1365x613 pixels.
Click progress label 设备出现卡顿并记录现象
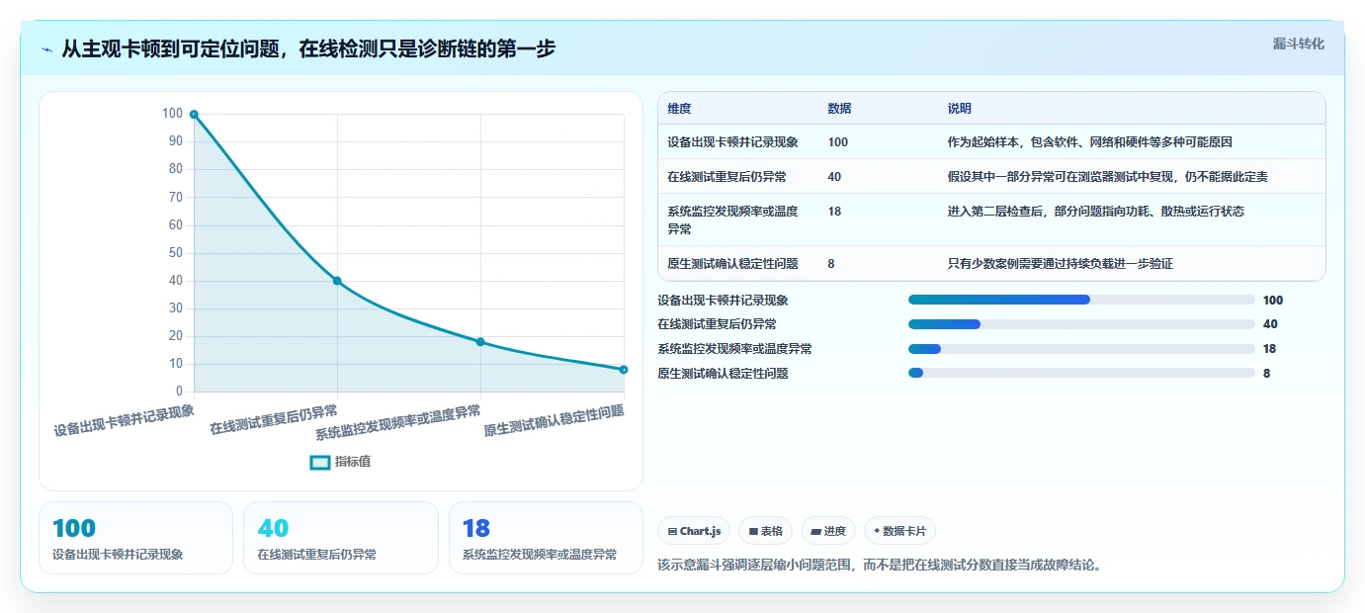pos(723,300)
